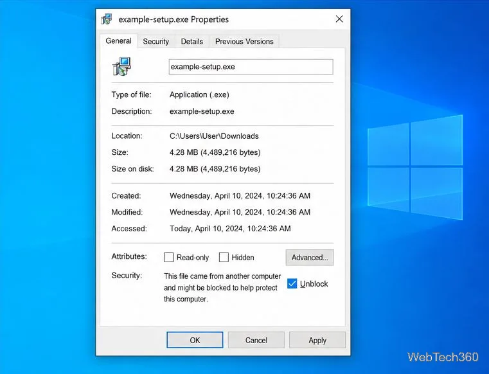
Task: Click the large setup file icon
Action: point(121,66)
